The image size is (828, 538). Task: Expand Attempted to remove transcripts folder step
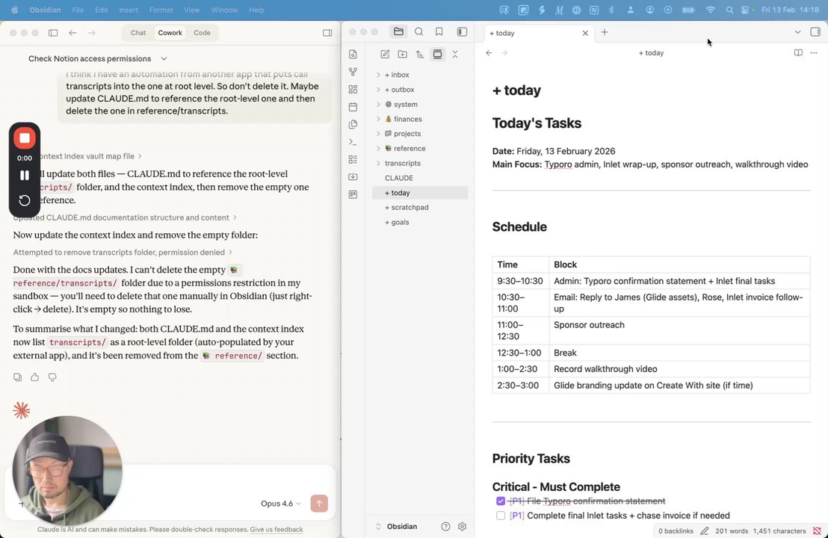click(123, 253)
